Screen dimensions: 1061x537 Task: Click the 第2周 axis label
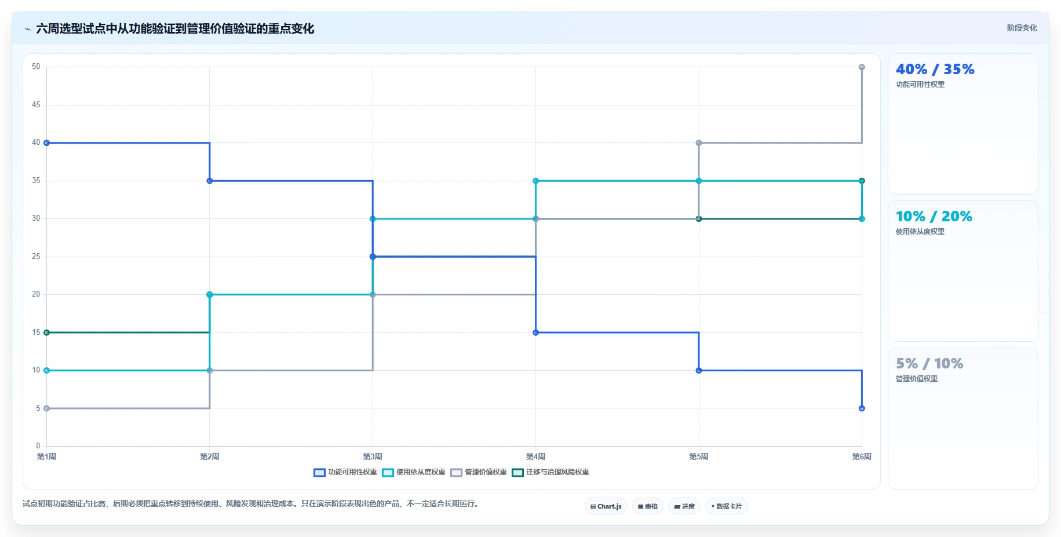210,457
